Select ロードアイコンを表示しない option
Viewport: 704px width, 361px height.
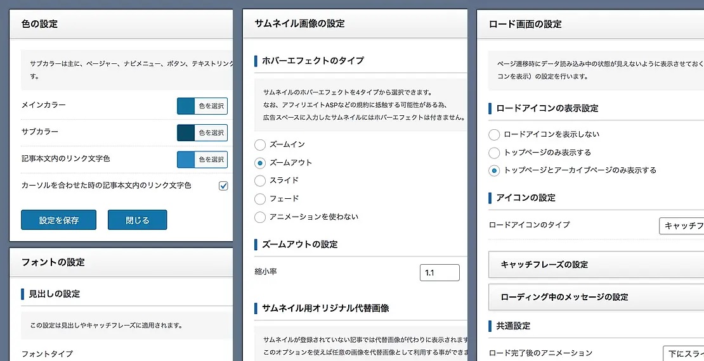494,134
